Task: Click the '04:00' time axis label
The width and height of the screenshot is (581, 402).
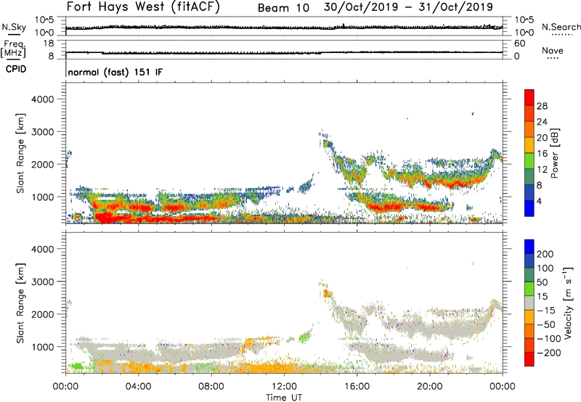Action: (138, 387)
